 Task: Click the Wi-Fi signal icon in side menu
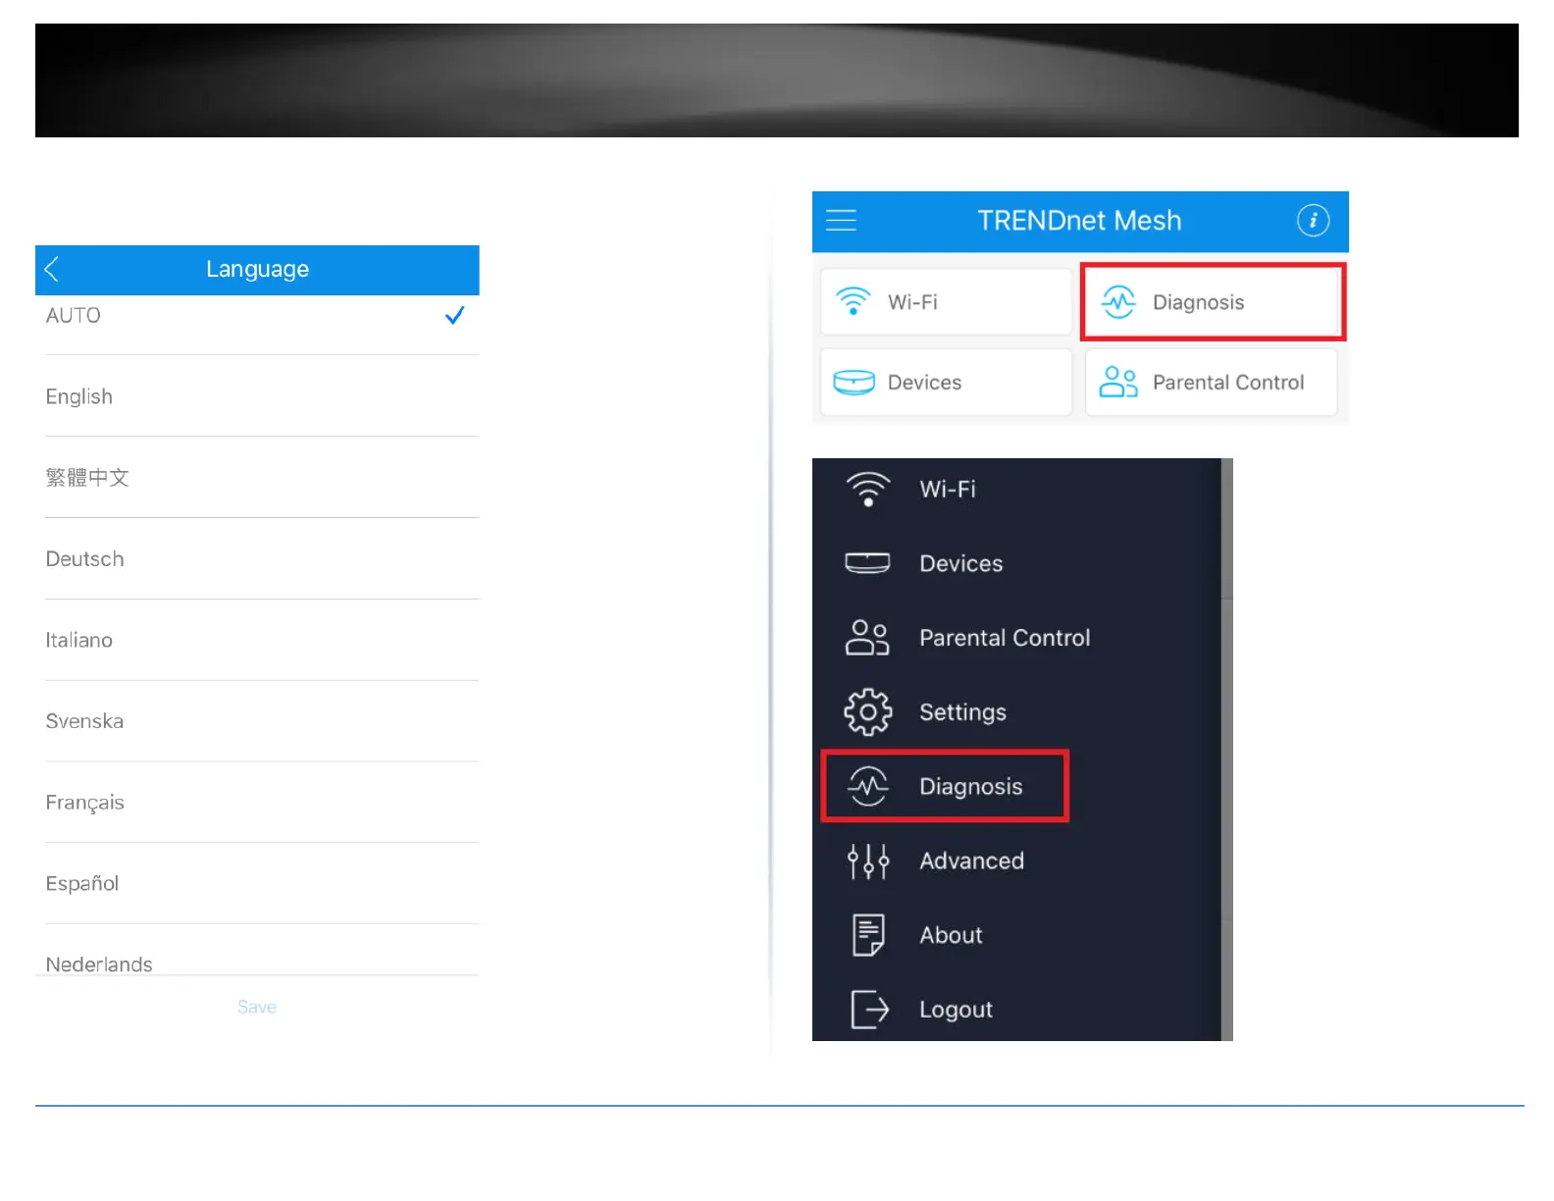867,489
